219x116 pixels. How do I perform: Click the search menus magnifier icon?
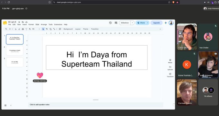coord(6,29)
